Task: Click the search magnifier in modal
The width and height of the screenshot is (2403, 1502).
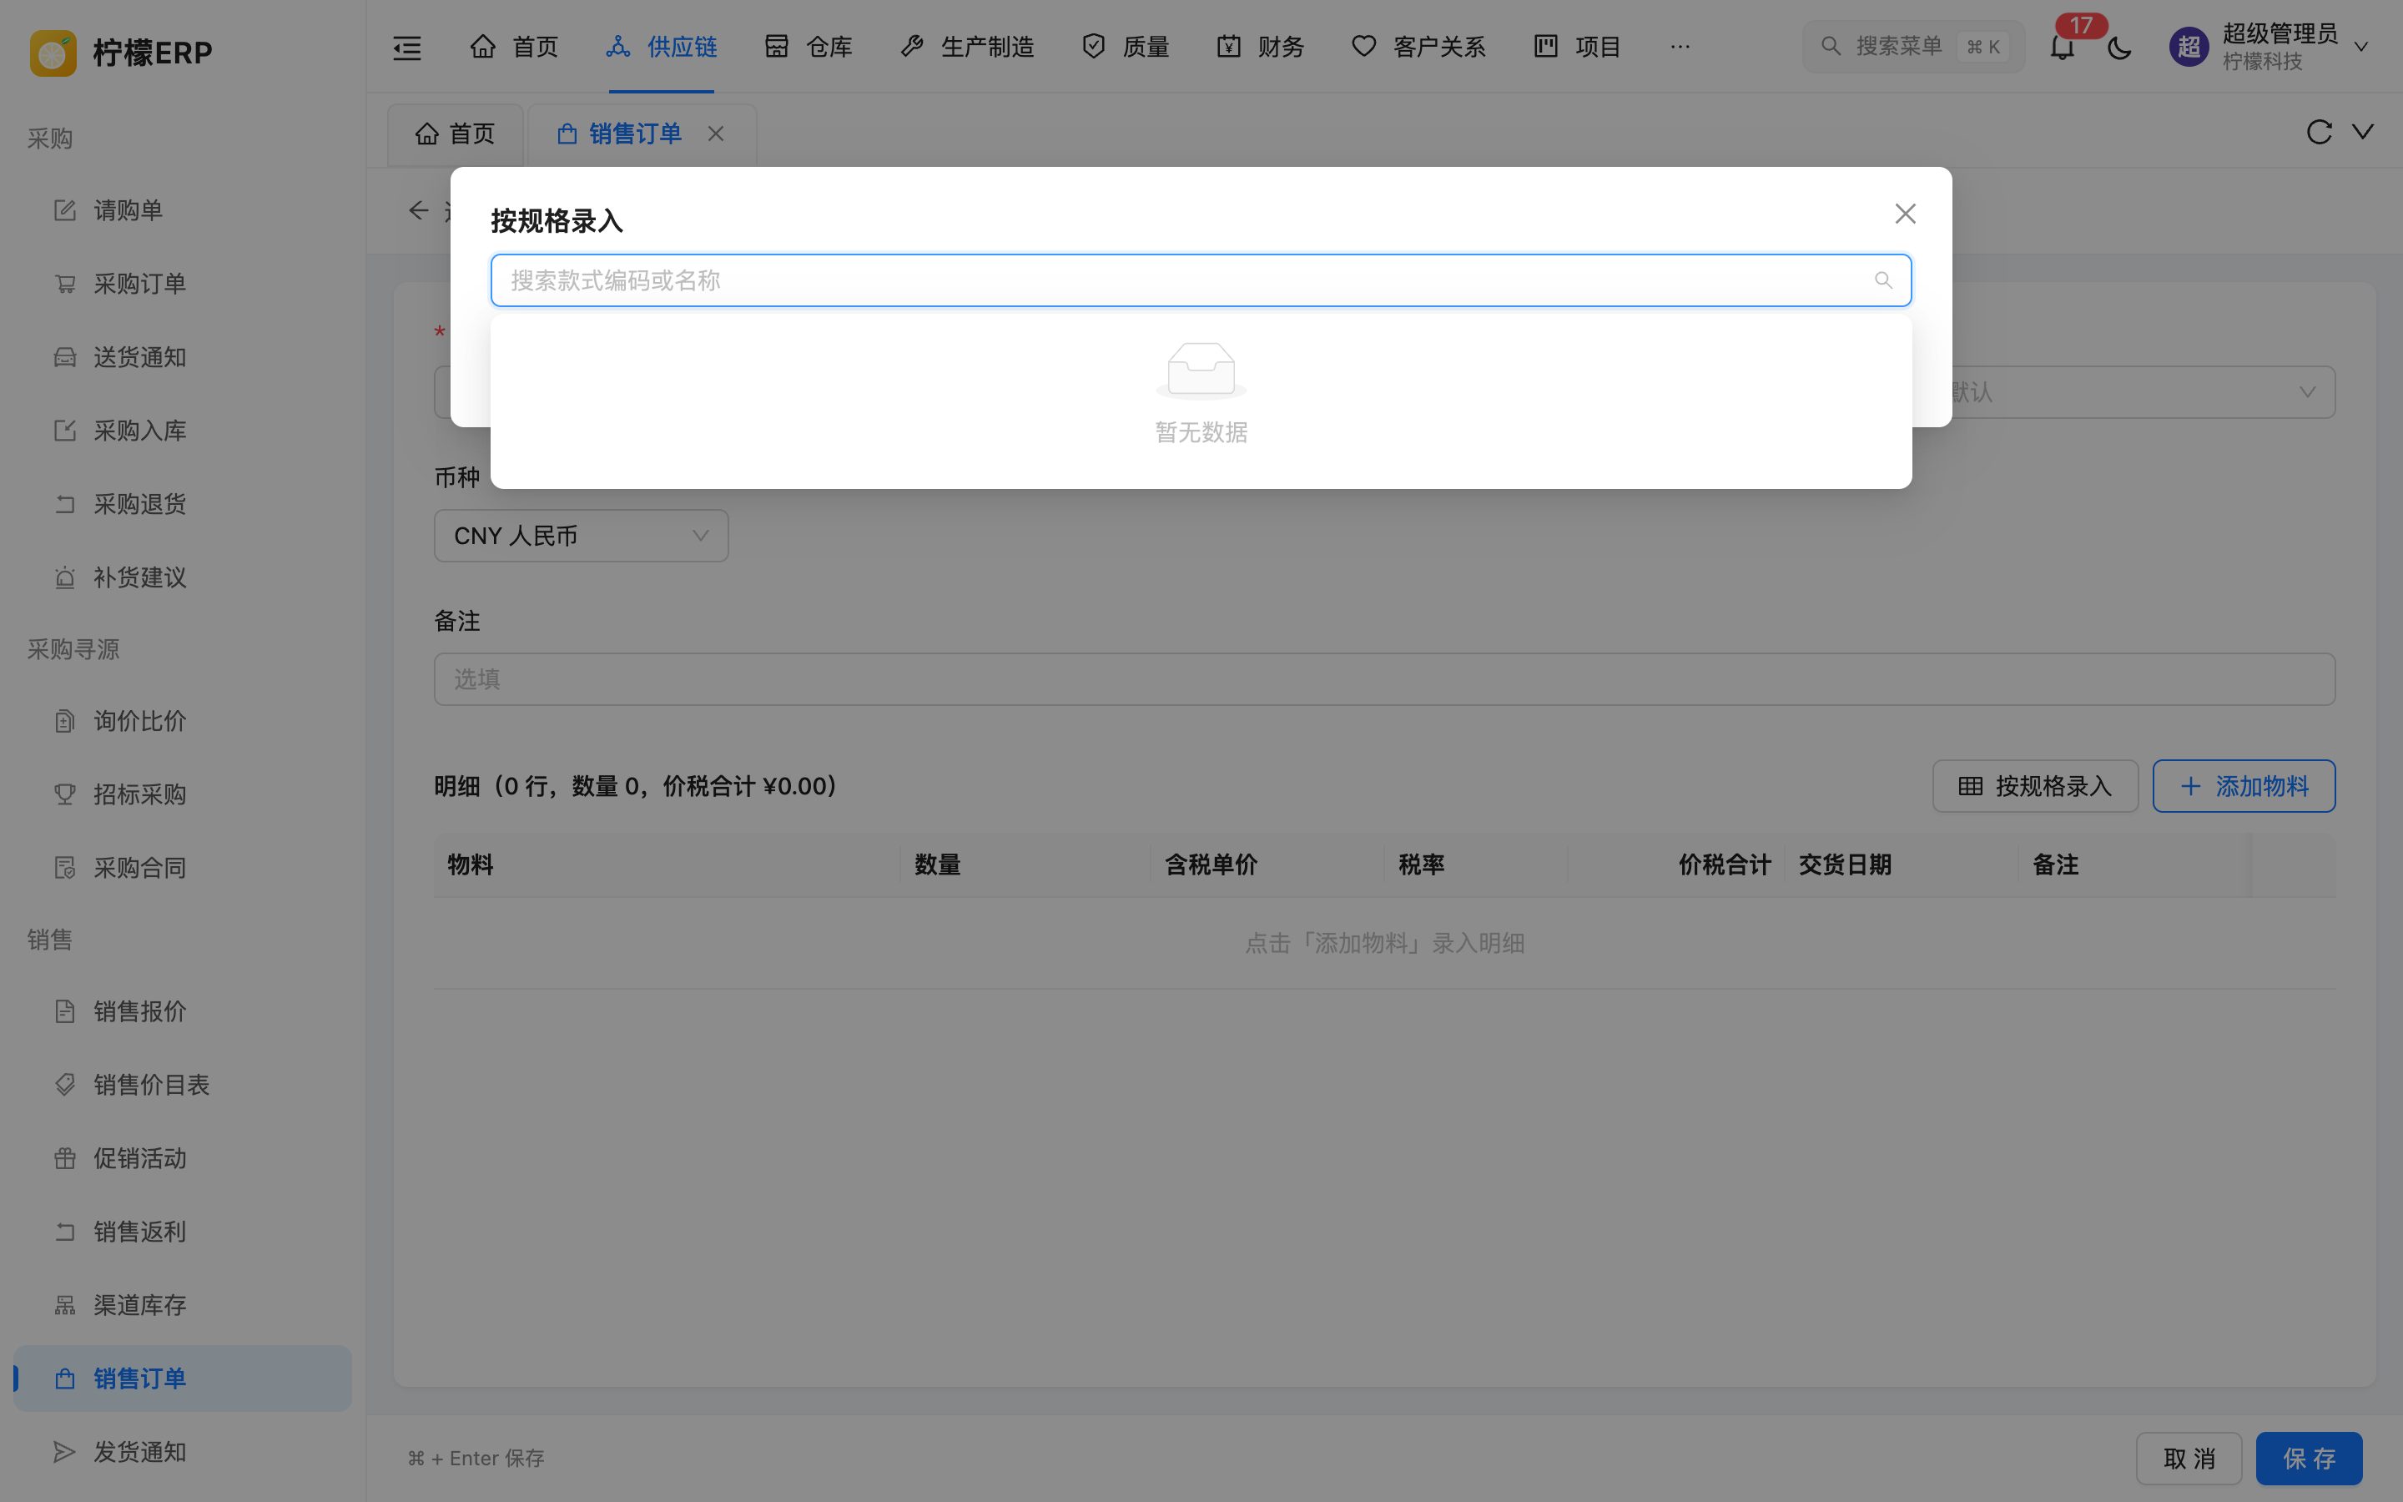Action: (x=1882, y=280)
